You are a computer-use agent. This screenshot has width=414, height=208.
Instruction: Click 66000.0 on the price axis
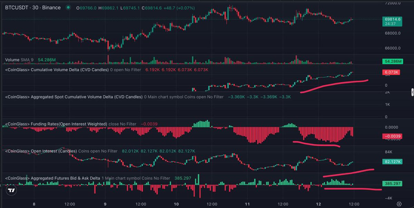point(392,48)
